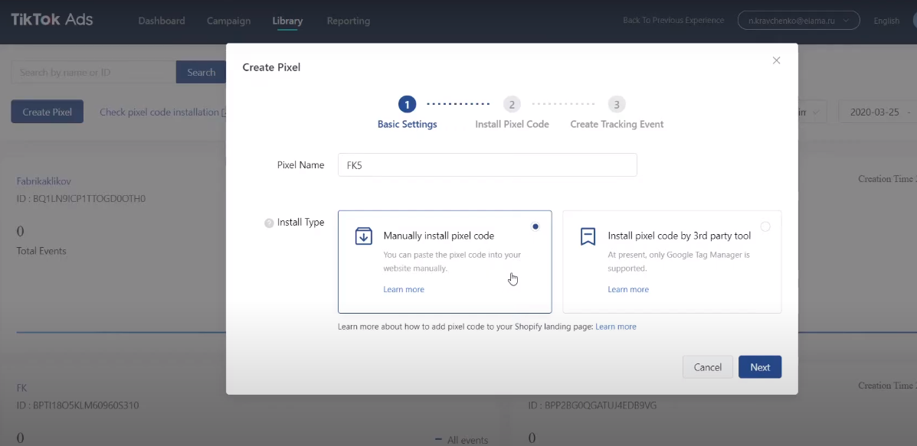Click the manual install download-box icon
The image size is (917, 446).
364,236
